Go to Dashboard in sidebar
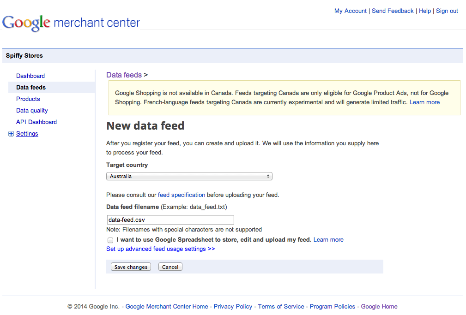The width and height of the screenshot is (466, 315). point(30,76)
